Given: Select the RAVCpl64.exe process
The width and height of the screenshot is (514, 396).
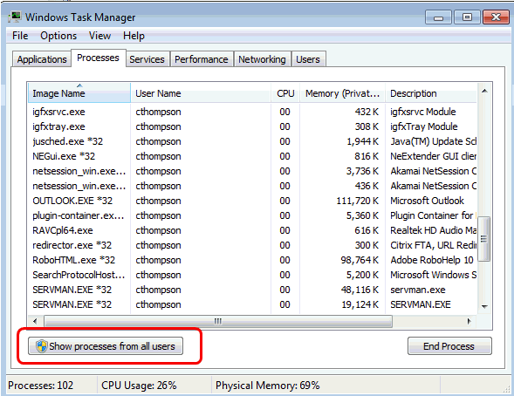Looking at the screenshot, I should (x=252, y=230).
